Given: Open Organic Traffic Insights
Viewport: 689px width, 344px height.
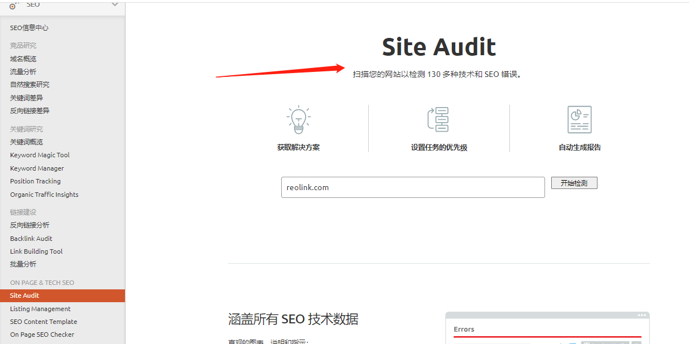Looking at the screenshot, I should click(44, 195).
